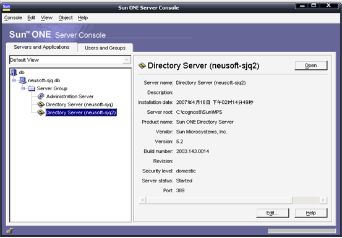This screenshot has width=342, height=238.
Task: Select Directory Server (neusoft-sjq2) tree item
Action: point(81,113)
